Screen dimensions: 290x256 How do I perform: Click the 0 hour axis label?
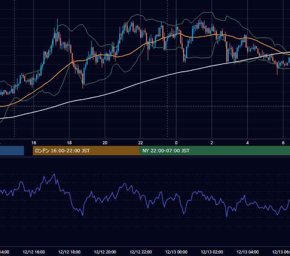point(176,143)
